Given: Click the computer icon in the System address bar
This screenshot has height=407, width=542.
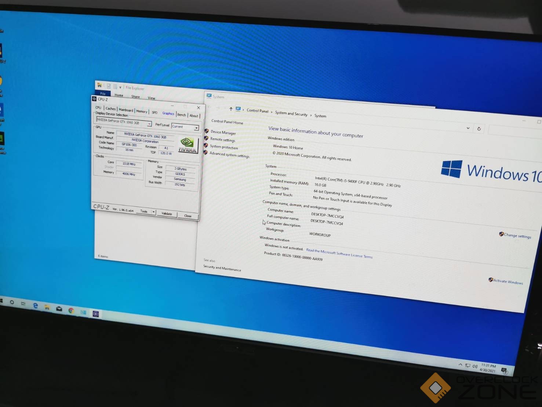Looking at the screenshot, I should [x=238, y=109].
